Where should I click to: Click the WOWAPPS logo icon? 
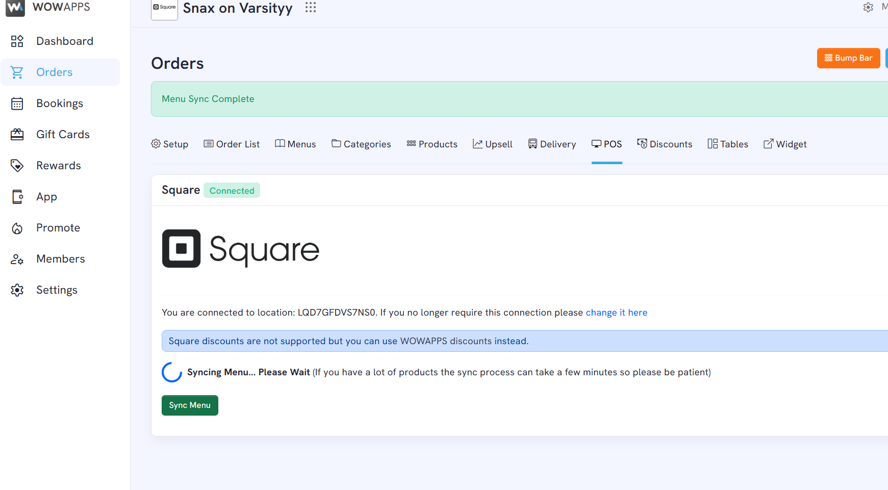[15, 8]
